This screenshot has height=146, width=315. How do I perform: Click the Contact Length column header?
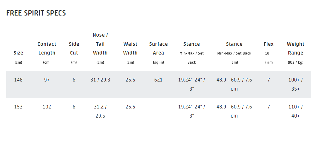tap(47, 53)
